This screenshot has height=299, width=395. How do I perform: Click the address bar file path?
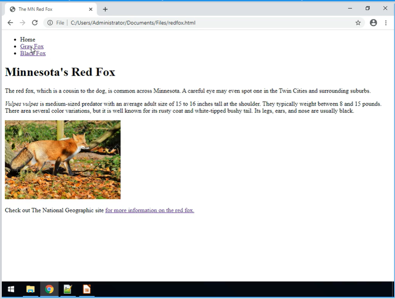133,23
